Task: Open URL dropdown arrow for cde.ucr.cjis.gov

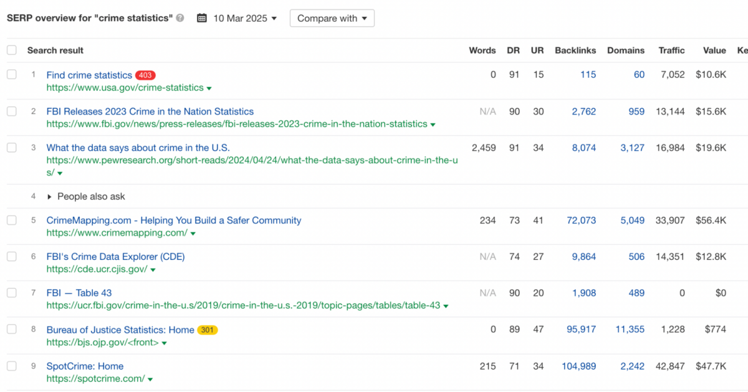Action: (153, 270)
